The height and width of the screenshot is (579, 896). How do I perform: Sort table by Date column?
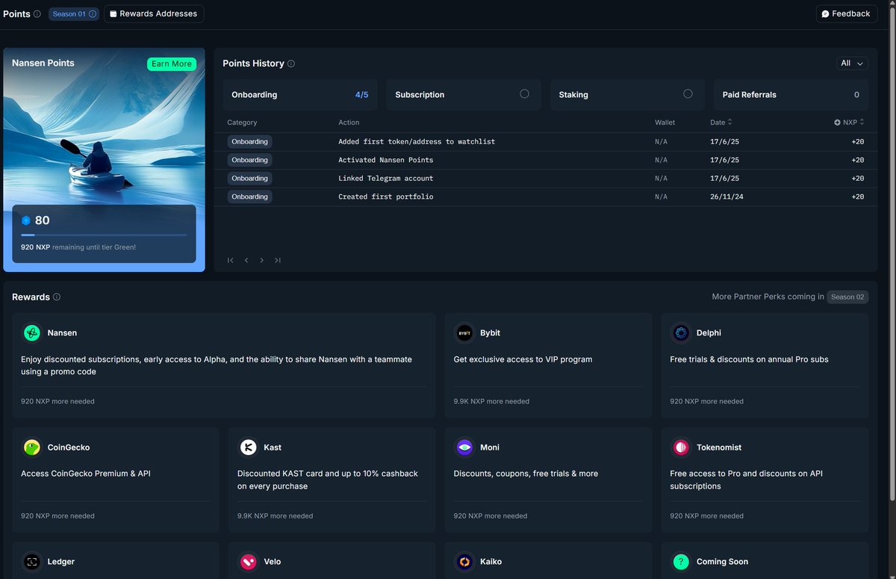click(x=721, y=123)
